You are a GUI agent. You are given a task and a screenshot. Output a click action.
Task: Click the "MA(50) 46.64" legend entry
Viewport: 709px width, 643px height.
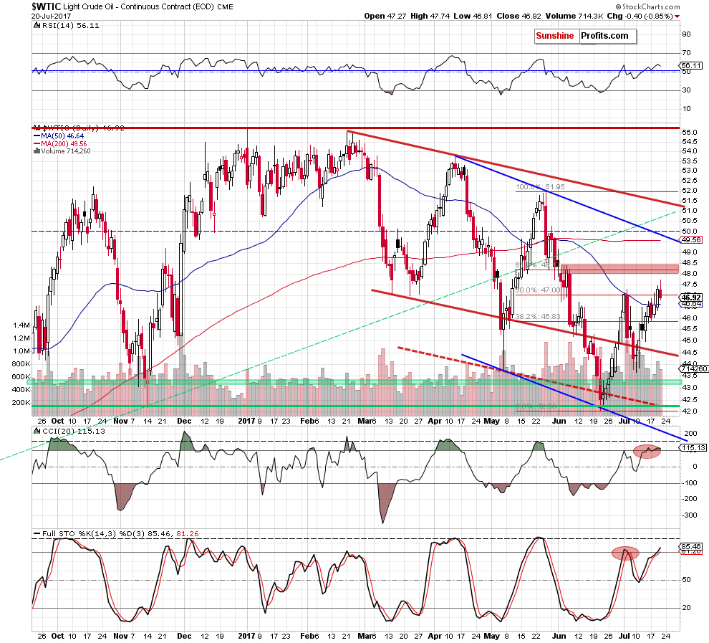(62, 135)
